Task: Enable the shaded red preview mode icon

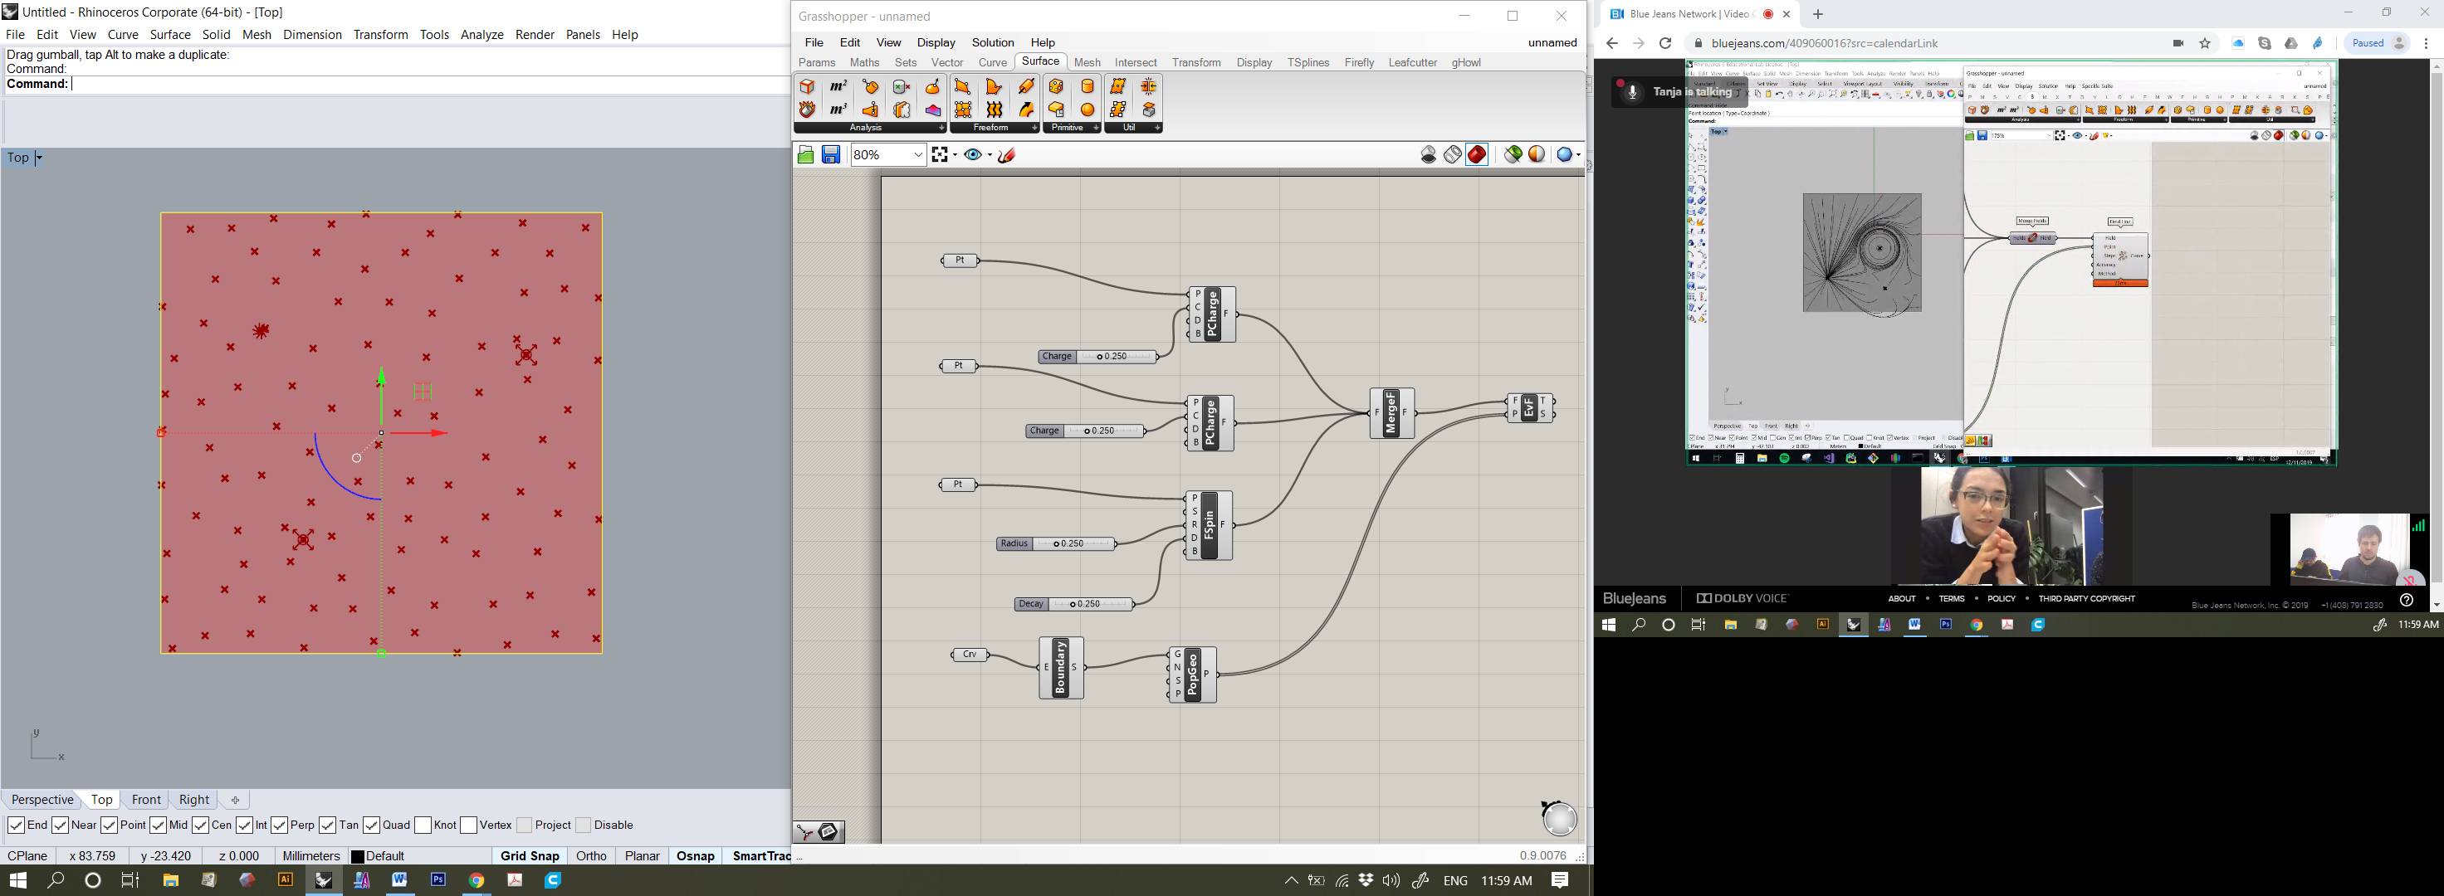Action: (x=1477, y=154)
